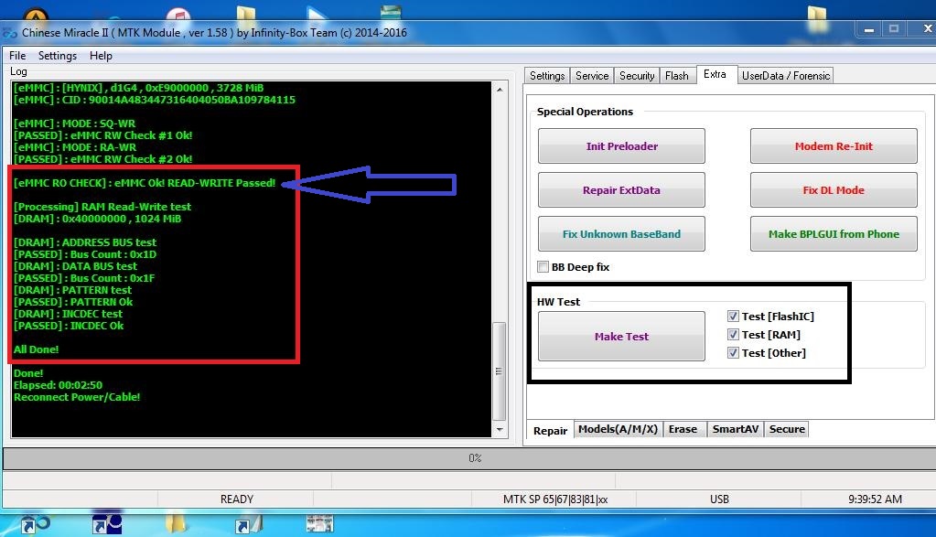Select the Repair bottom tab

(551, 431)
